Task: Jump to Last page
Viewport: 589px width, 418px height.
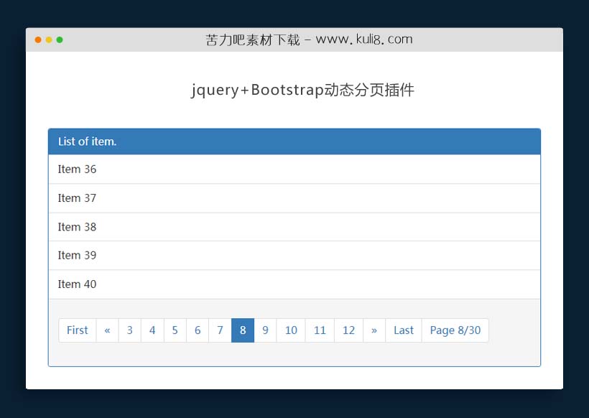Action: coord(403,330)
